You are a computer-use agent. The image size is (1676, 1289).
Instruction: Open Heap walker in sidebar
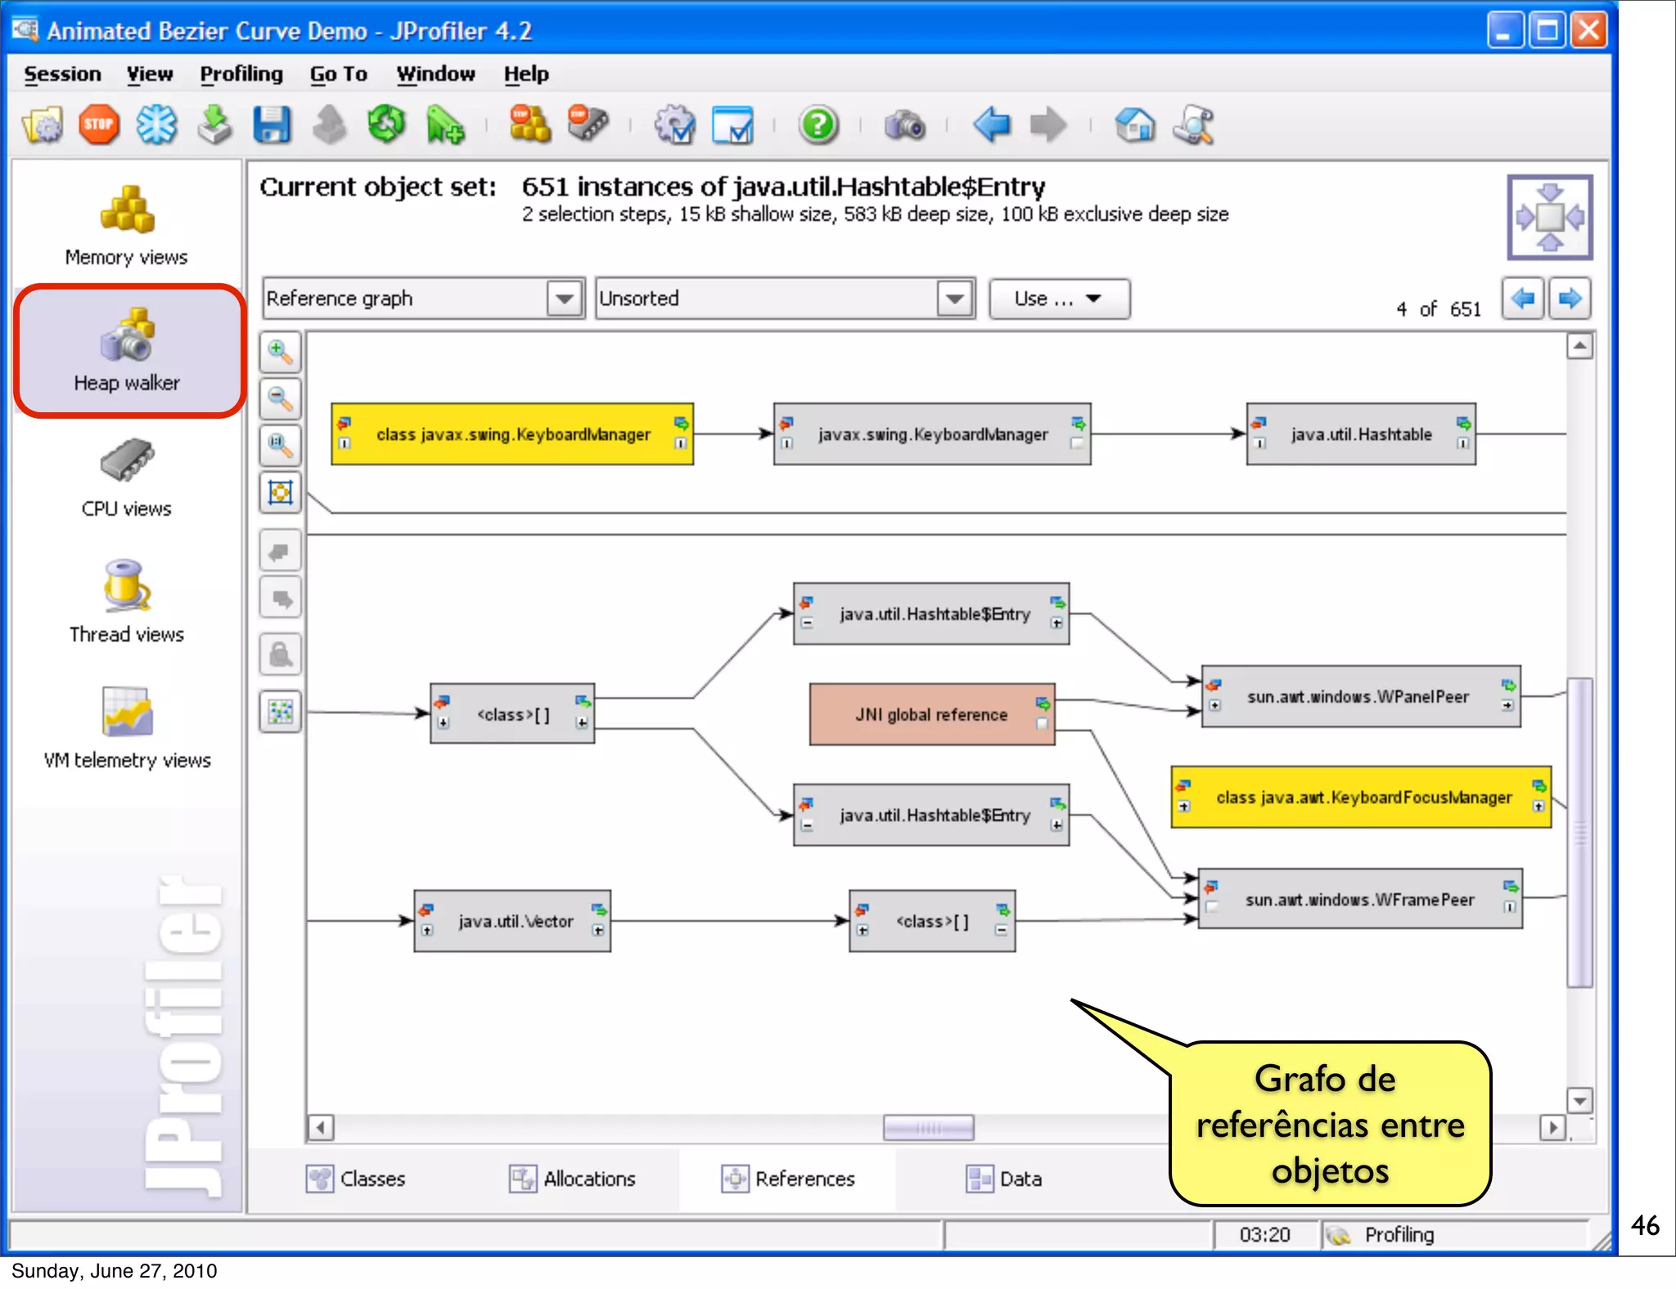128,352
